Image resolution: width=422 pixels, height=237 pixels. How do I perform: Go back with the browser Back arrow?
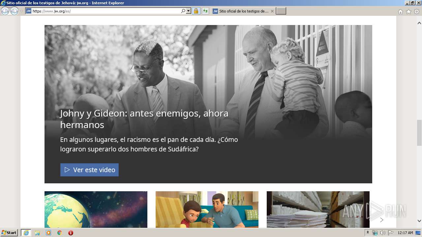tap(5, 11)
